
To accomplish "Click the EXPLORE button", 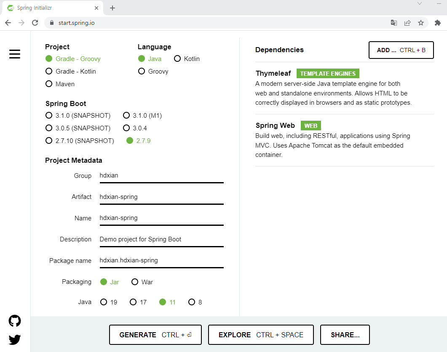I will coord(261,335).
